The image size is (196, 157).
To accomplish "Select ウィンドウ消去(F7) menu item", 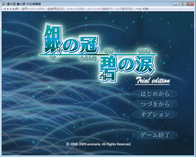I will point(100,9).
